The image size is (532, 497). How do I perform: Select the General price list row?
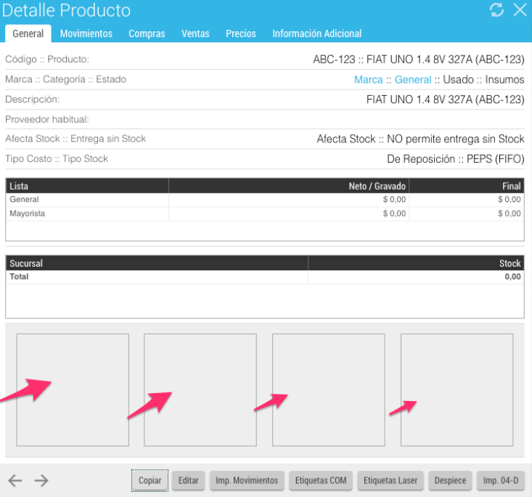click(x=265, y=199)
